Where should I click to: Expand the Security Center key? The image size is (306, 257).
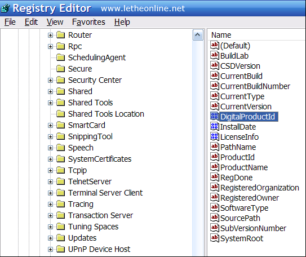(50, 80)
